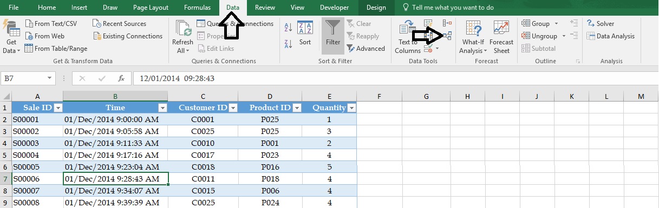Screen dimensions: 659x208
Task: Switch to the Draw tab
Action: (x=110, y=8)
